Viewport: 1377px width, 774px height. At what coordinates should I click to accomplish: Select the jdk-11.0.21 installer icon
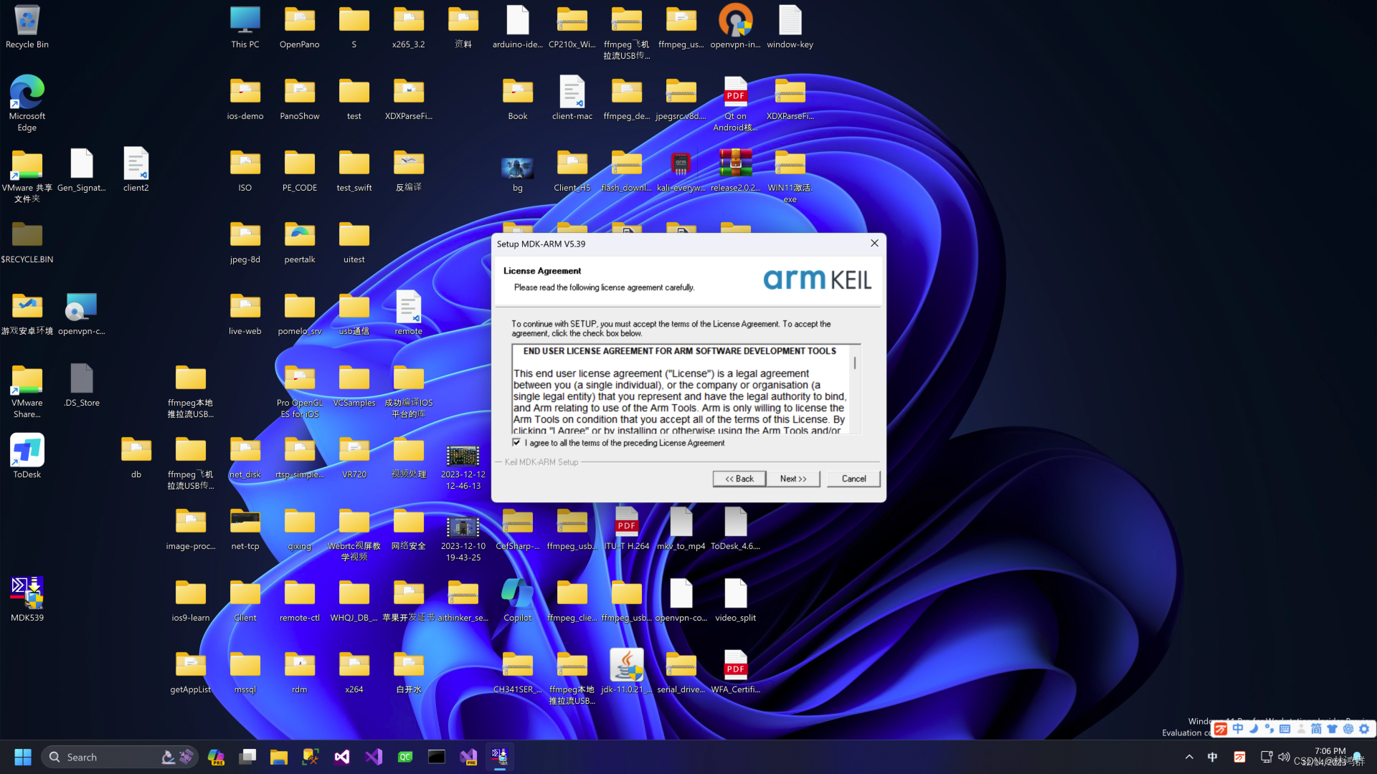click(627, 672)
